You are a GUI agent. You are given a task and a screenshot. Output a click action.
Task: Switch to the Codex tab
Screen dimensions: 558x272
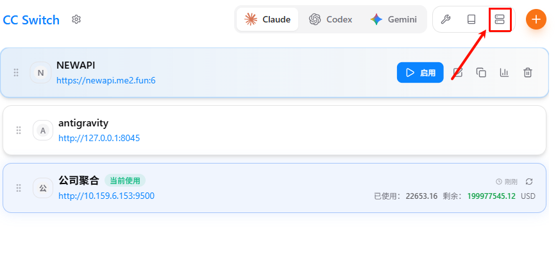(x=330, y=19)
